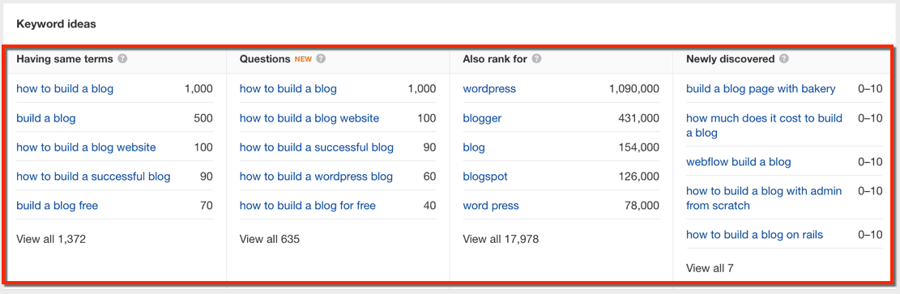The image size is (900, 294).
Task: Open help icon beside Newly discovered
Action: coord(784,58)
